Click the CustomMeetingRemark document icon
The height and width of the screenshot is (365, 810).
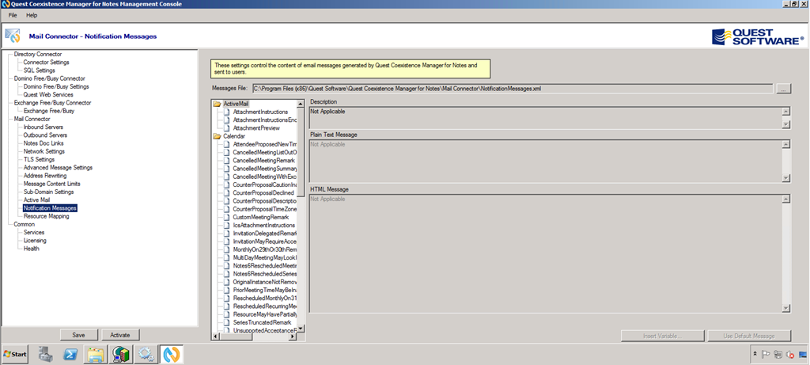point(226,217)
